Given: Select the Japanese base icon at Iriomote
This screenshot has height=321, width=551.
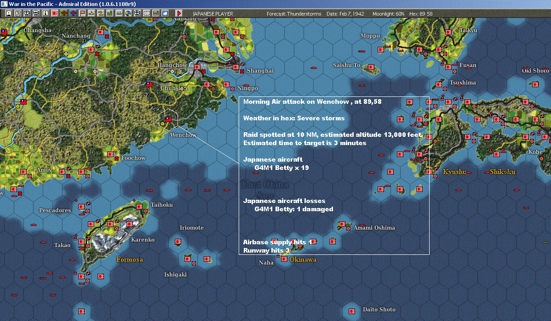Looking at the screenshot, I should coord(178,242).
